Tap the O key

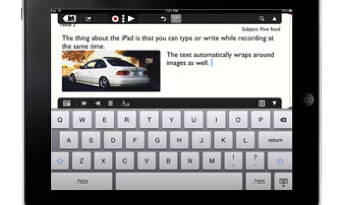click(x=238, y=120)
